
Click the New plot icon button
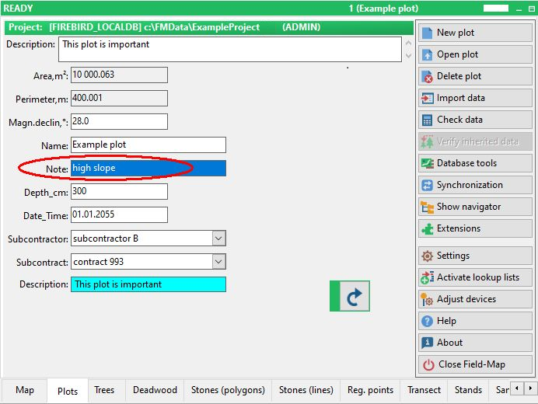474,33
